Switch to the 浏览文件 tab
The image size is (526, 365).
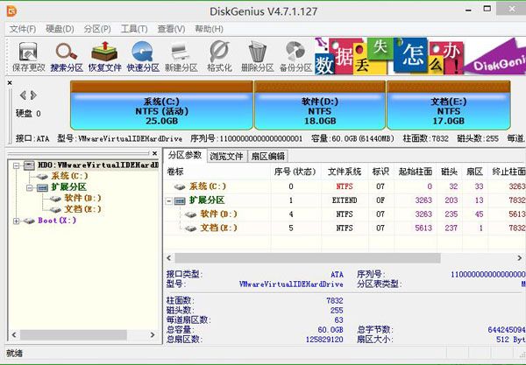point(227,156)
